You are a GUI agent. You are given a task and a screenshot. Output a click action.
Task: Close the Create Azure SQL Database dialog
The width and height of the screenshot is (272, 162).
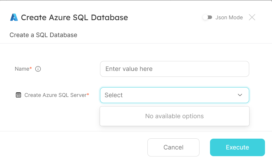click(252, 18)
